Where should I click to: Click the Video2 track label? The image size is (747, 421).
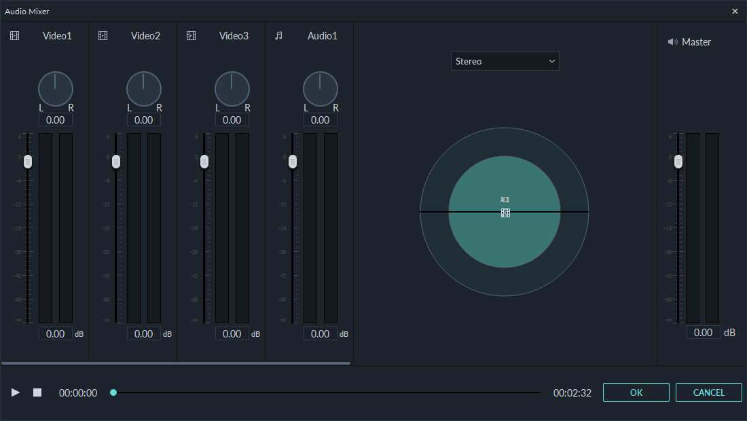tap(146, 36)
